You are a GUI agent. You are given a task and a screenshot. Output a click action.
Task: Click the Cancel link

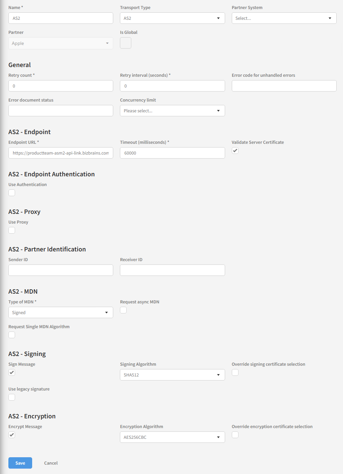coord(51,463)
